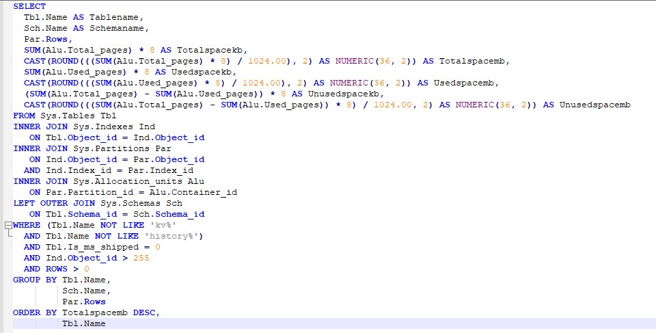Viewport: 656px width, 333px height.
Task: Click the first 1024.00 in Totalspacemb line
Action: click(x=267, y=61)
